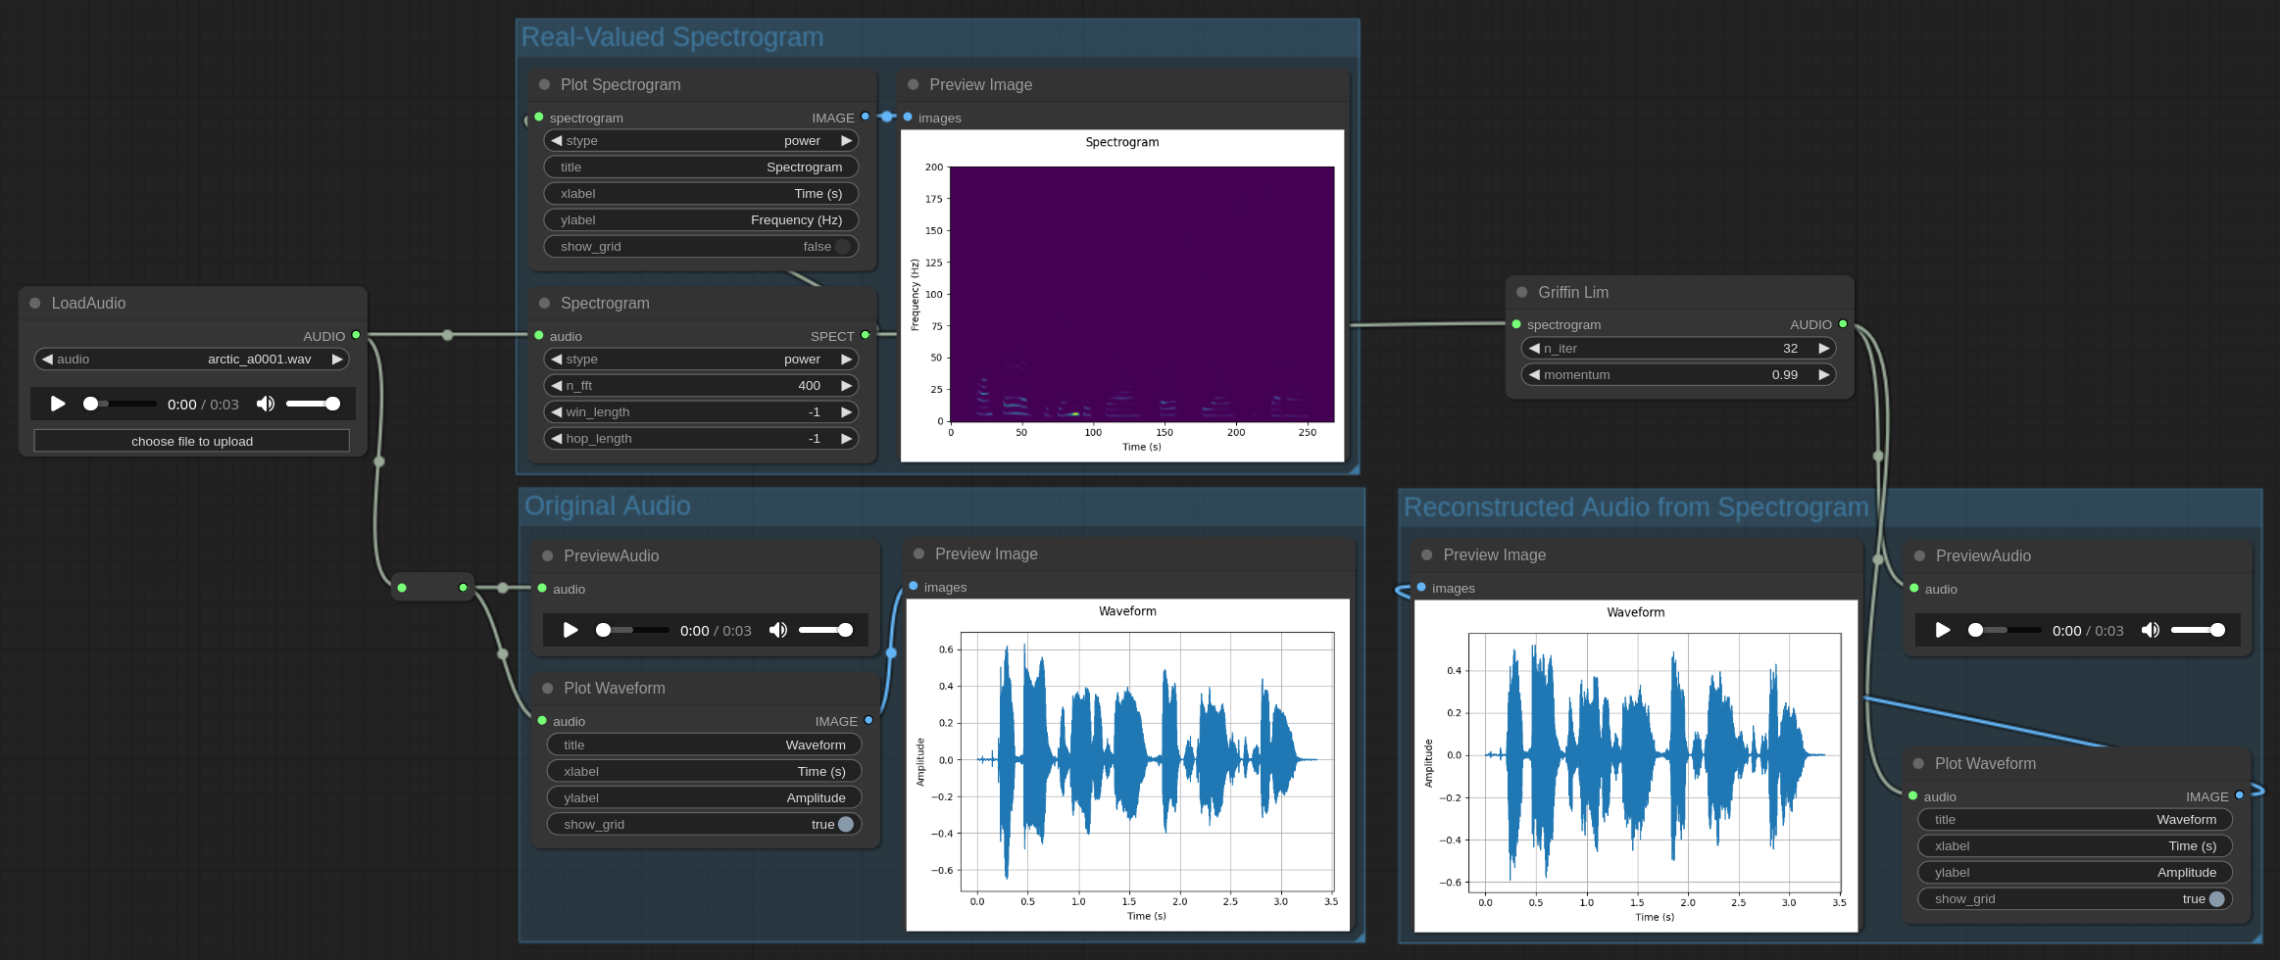Screen dimensions: 2280x960
Task: Mute volume in LoadAudio node player
Action: pos(265,404)
